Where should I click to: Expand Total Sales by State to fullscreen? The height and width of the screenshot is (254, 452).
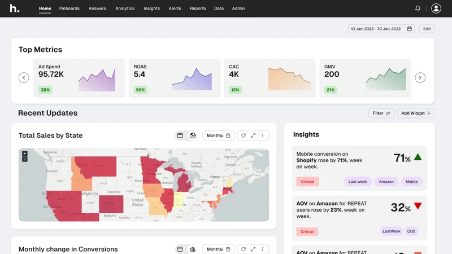pos(253,135)
